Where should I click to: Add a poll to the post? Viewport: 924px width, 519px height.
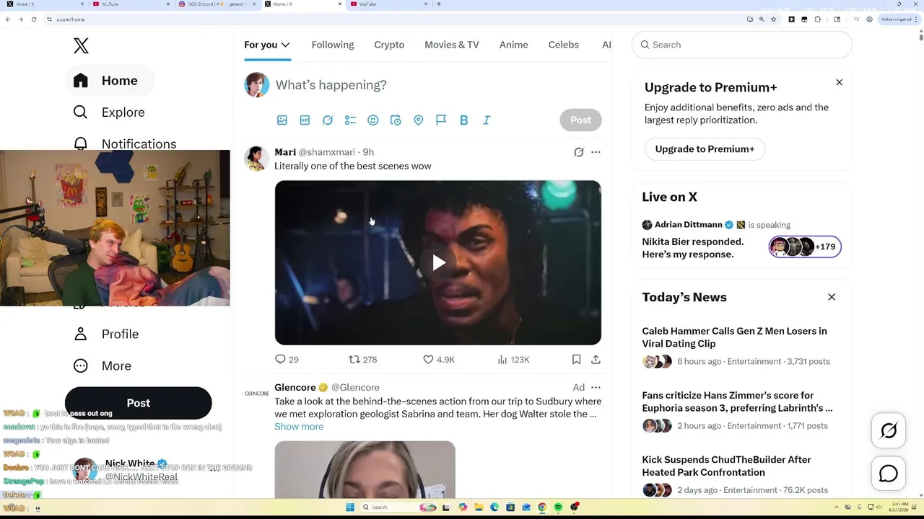350,120
